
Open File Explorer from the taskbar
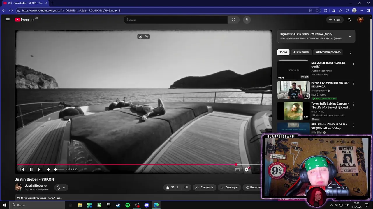[x=80, y=205]
